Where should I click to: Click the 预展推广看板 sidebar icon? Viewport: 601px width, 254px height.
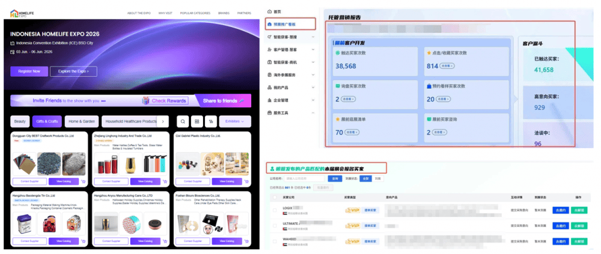(x=269, y=24)
